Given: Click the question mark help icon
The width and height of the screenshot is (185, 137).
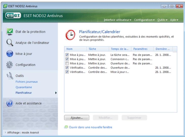Looking at the screenshot, I should coord(10,103).
